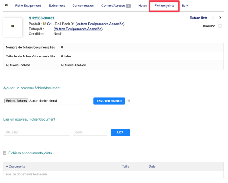Click the product package icon beside G1
The width and height of the screenshot is (228, 183).
(44, 24)
